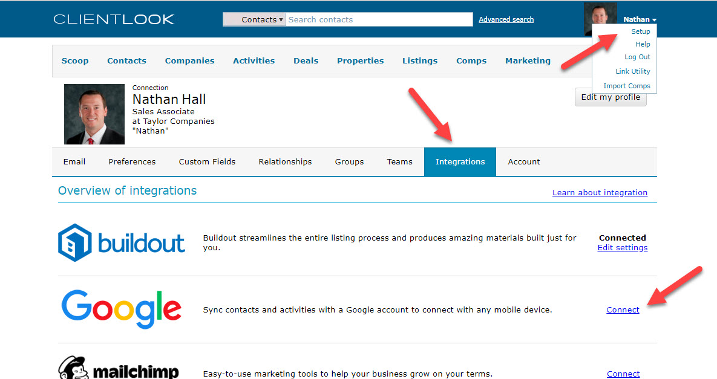Open the Learn about integration link
This screenshot has width=717, height=379.
click(x=600, y=193)
